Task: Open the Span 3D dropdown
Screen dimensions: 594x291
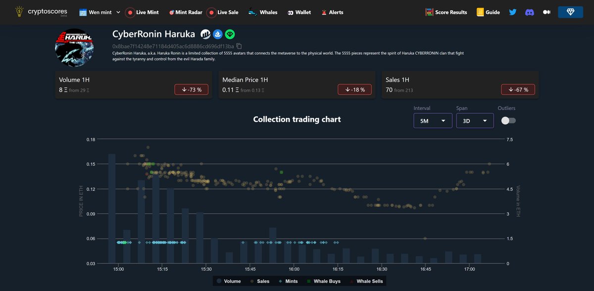Action: (475, 121)
